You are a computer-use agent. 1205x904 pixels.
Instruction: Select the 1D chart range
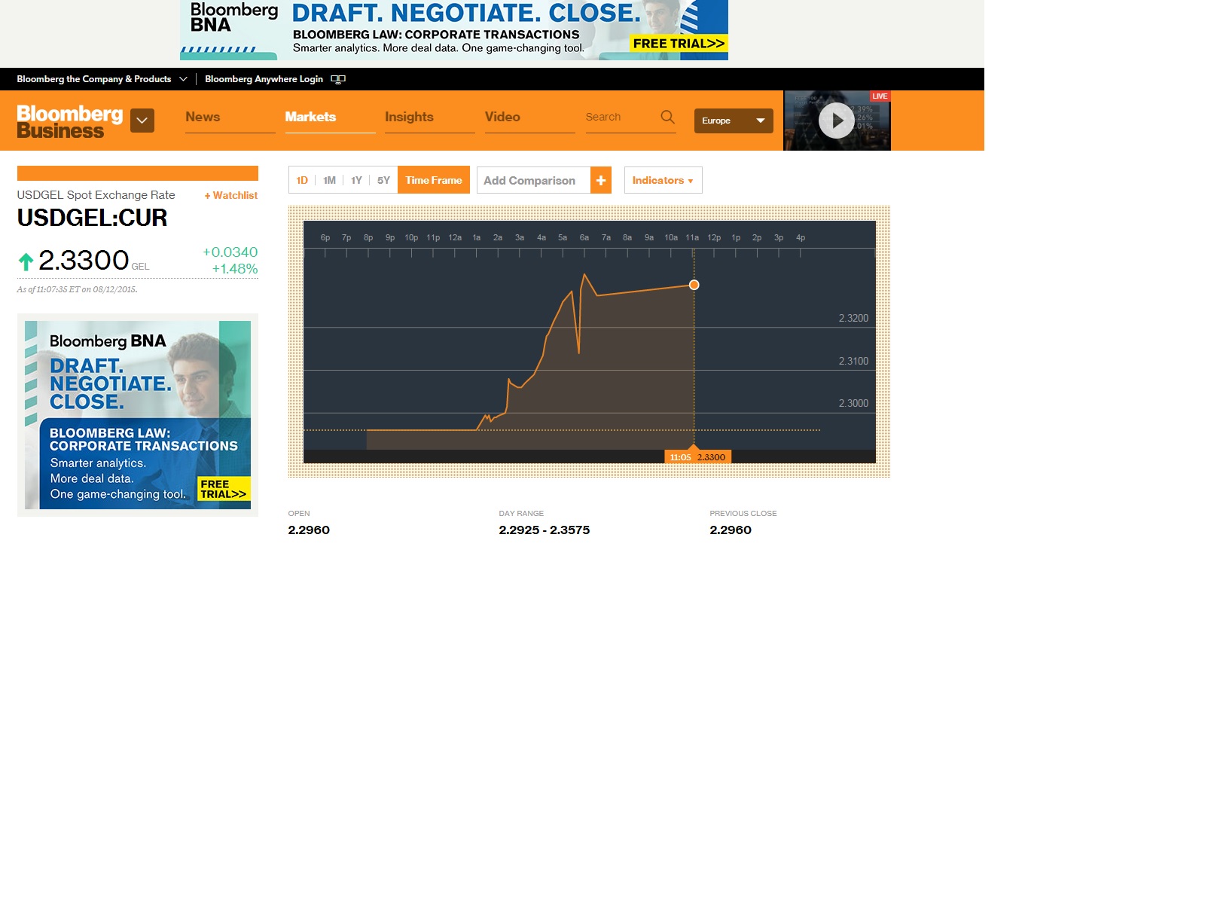point(302,180)
